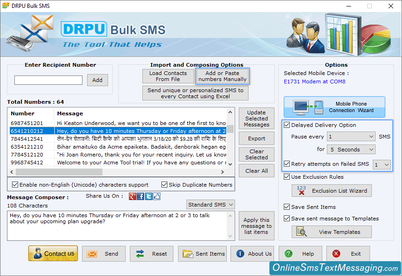Click Apply this message to list items
The image size is (402, 276).
pos(256,226)
